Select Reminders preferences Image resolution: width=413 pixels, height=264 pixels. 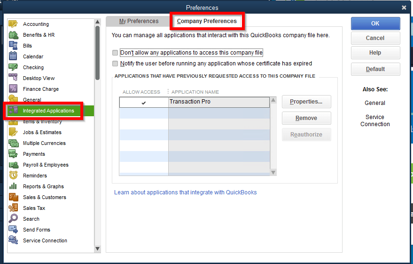(35, 176)
